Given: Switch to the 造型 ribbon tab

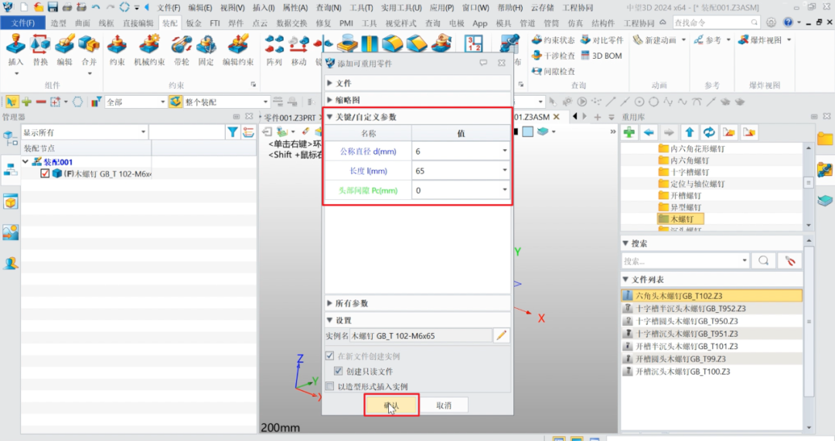Looking at the screenshot, I should [x=59, y=23].
